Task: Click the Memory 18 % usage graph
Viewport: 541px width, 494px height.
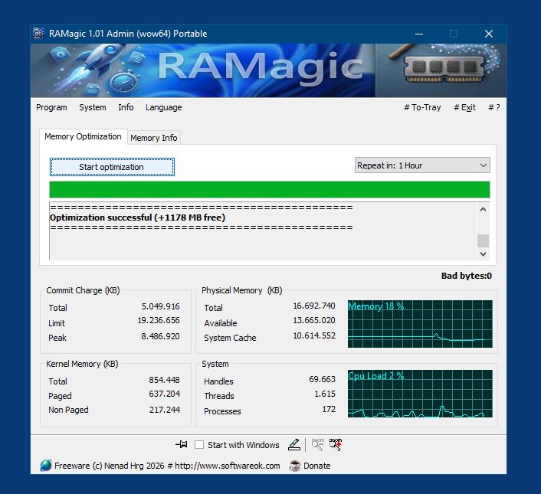Action: (x=420, y=324)
